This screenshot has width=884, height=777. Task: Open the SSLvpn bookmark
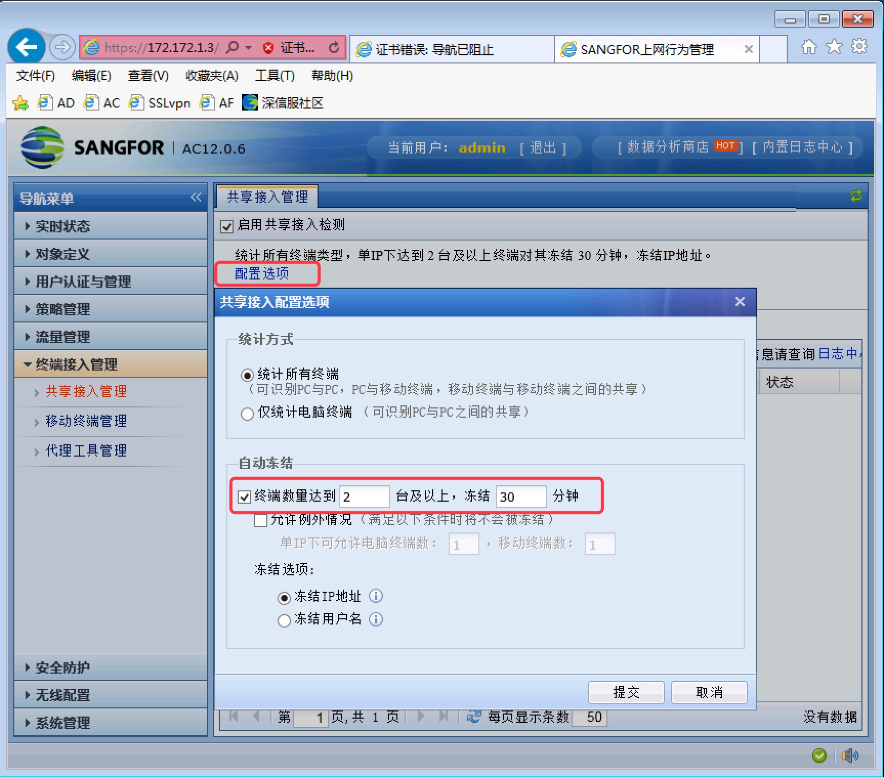click(x=160, y=103)
